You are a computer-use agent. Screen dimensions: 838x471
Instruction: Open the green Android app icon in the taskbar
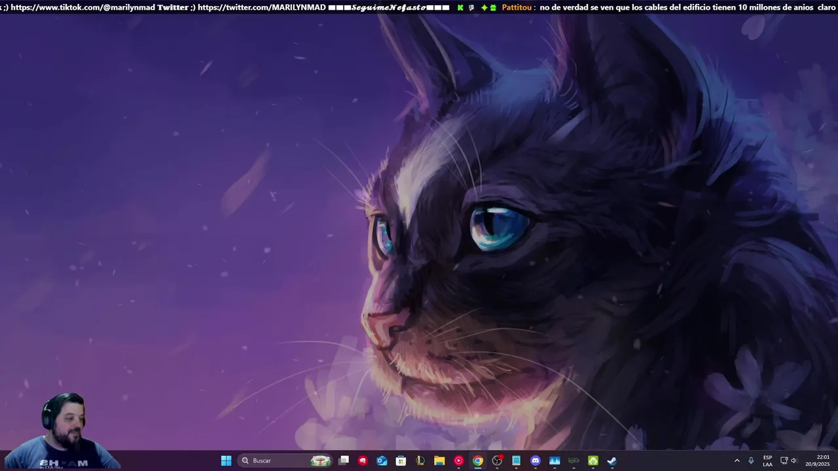[592, 461]
